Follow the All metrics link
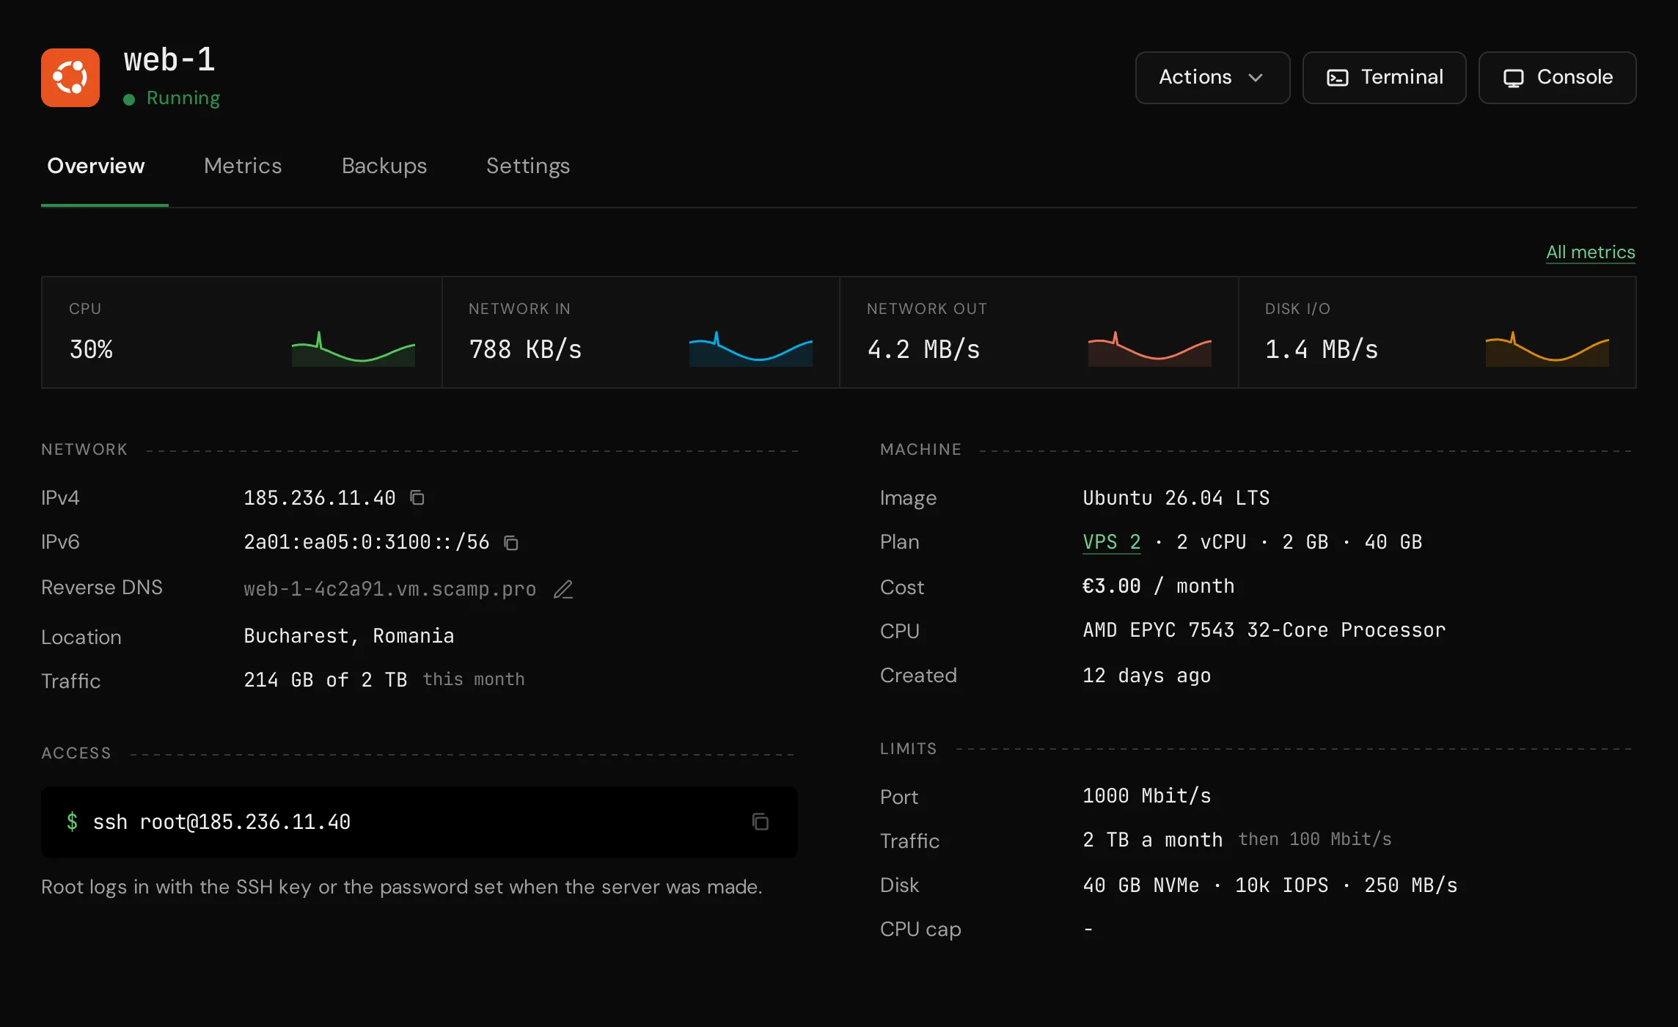Screen dimensions: 1678x1027 (1591, 252)
